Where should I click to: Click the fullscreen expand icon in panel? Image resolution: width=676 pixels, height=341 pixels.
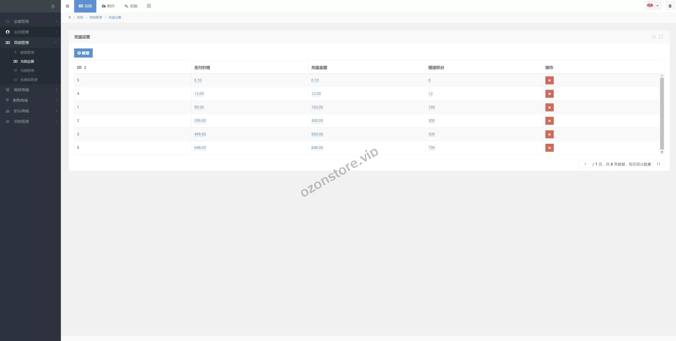tap(661, 37)
